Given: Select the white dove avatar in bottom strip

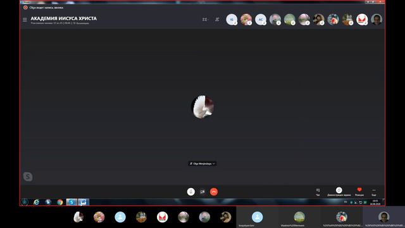Looking at the screenshot, I should point(78,217).
